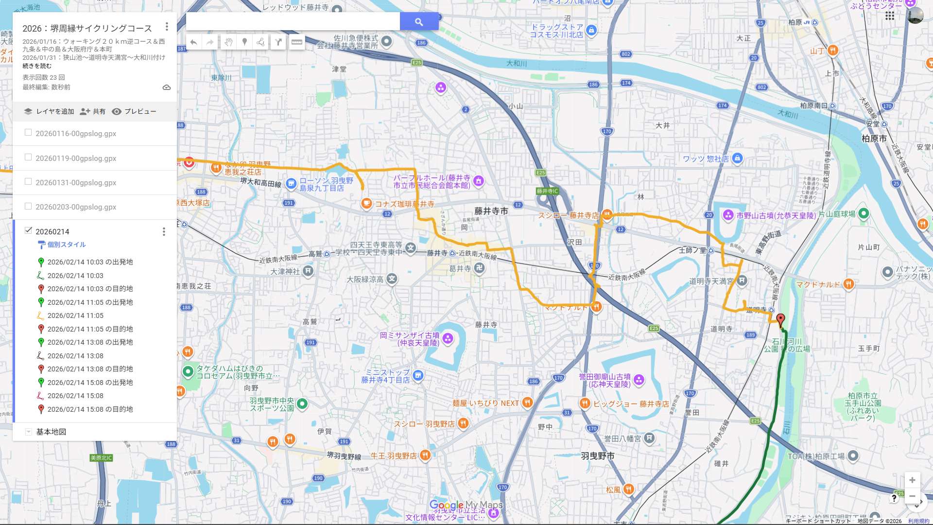Screen dimensions: 933x525
Task: Choose the add marker pin tool
Action: click(244, 42)
